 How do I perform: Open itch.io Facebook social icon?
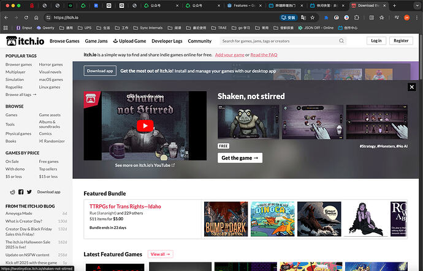[21, 192]
